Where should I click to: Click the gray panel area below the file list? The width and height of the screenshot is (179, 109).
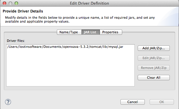click(89, 88)
